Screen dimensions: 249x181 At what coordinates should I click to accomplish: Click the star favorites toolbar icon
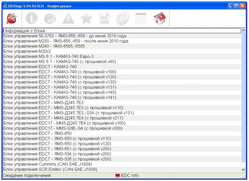point(86,18)
